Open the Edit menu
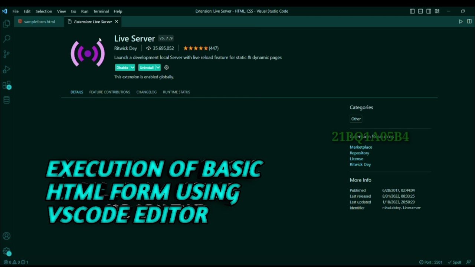The width and height of the screenshot is (475, 267). tap(27, 11)
